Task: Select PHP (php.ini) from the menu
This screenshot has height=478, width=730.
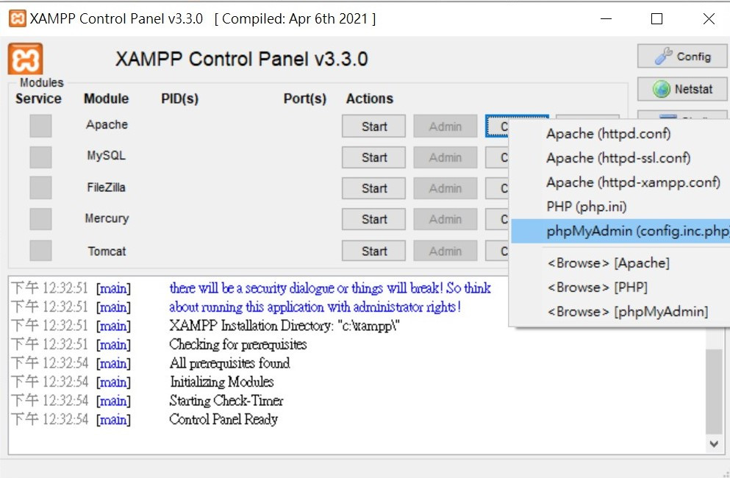Action: pos(620,207)
